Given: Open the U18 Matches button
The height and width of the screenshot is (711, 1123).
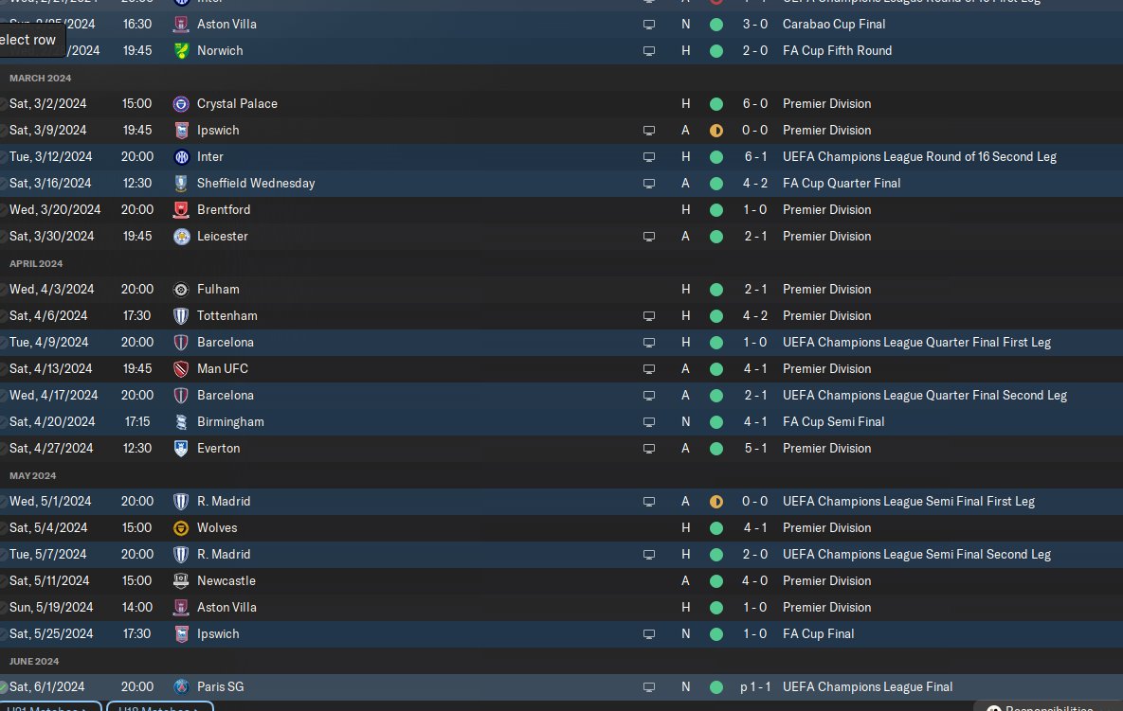Looking at the screenshot, I should pos(160,707).
